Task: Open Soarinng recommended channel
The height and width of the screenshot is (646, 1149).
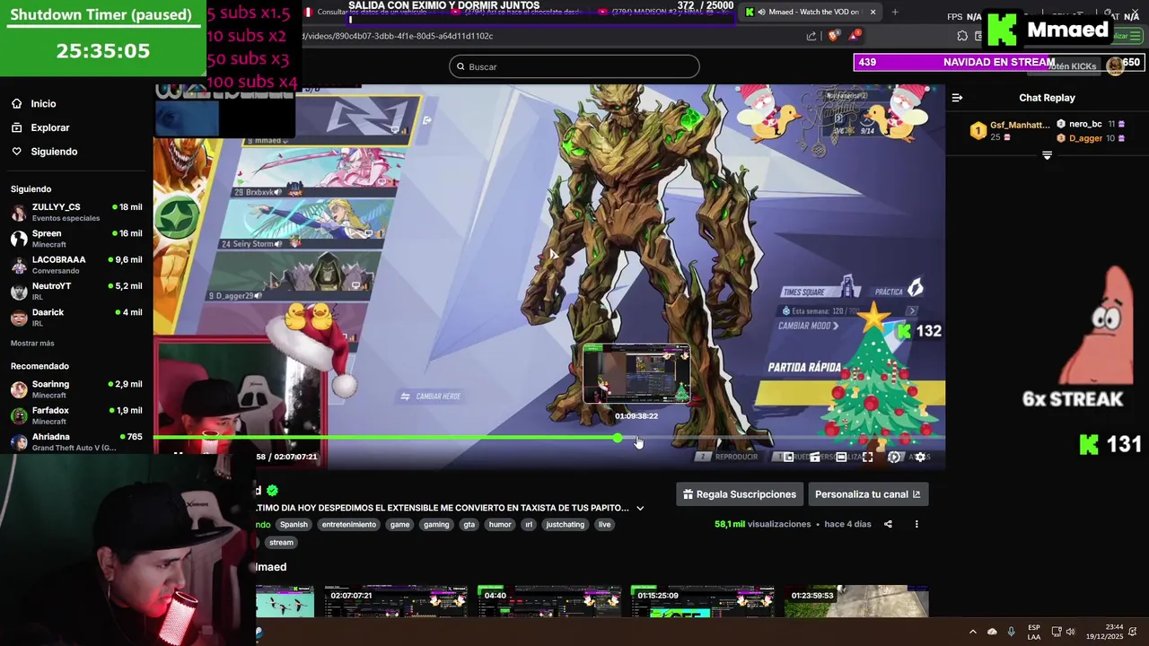Action: 76,388
